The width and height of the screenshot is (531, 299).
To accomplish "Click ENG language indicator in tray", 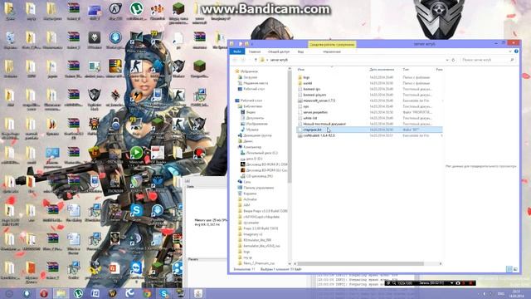I will [x=501, y=293].
